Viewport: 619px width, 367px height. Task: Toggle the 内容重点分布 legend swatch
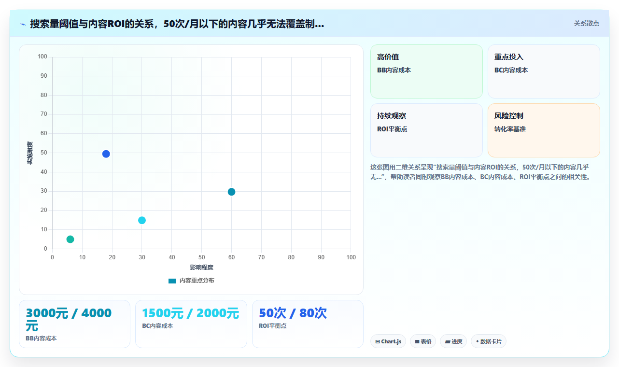172,281
